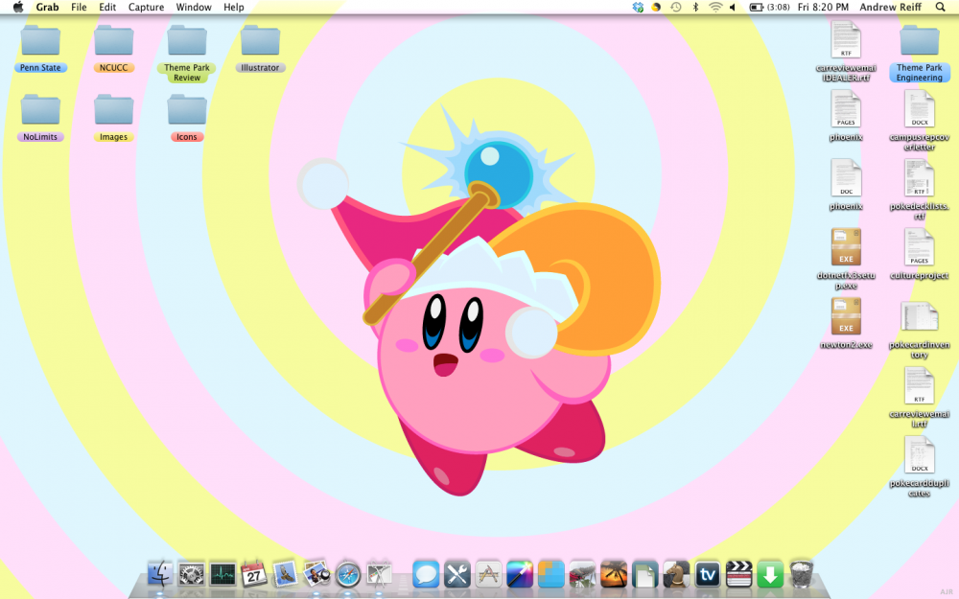Open System Preferences from the dock

pos(189,575)
